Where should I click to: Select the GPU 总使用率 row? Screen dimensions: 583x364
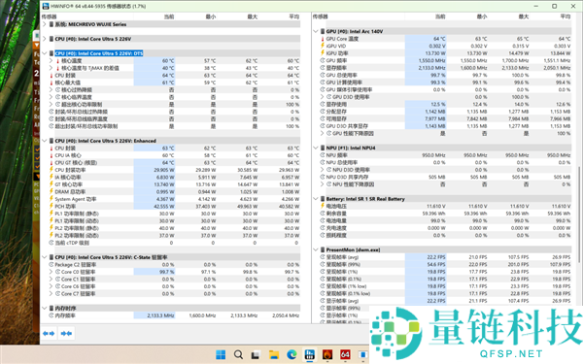coord(446,75)
